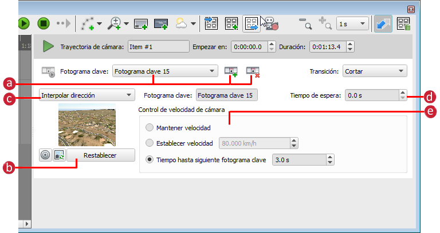The width and height of the screenshot is (440, 233).
Task: Stop the animation with the green stop button
Action: tap(44, 23)
